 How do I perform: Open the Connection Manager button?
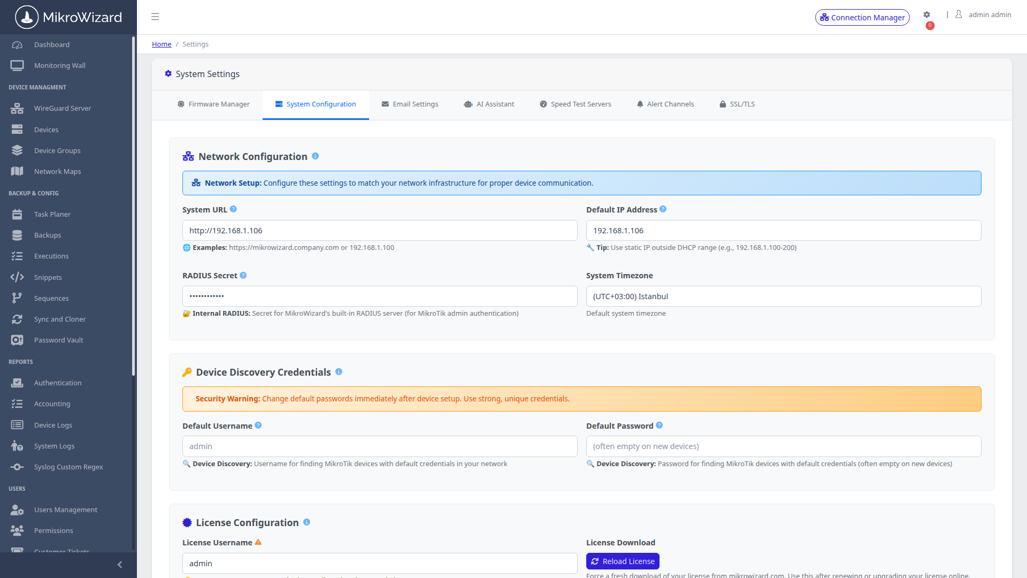[x=862, y=18]
